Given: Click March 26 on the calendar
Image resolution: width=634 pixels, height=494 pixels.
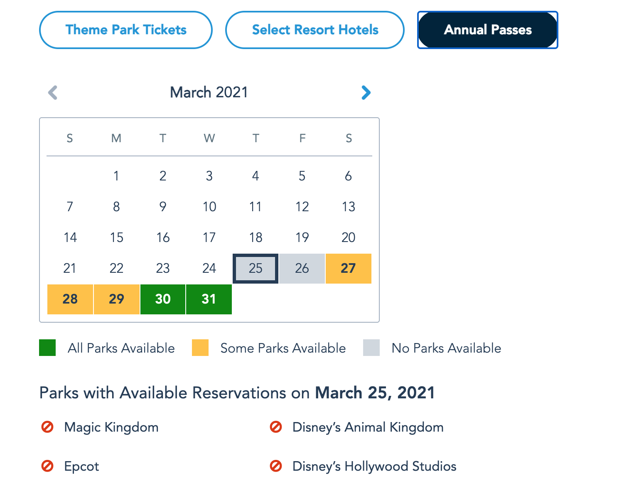Looking at the screenshot, I should coord(302,268).
